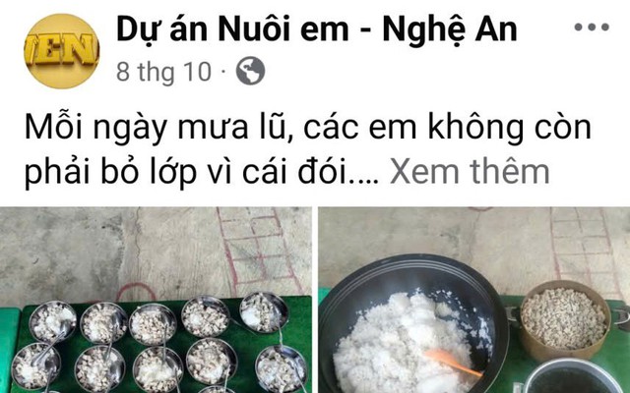Screen dimensions: 630x393
Task: Expand the caption with "Xem thêm"
Action: (x=470, y=172)
